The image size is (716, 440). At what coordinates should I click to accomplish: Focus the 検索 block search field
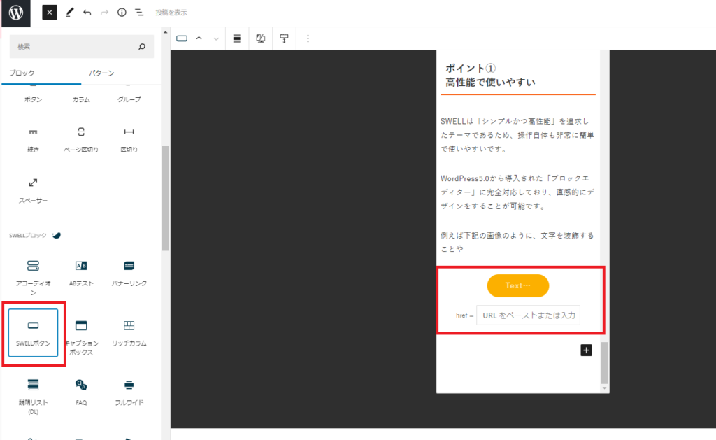click(82, 47)
